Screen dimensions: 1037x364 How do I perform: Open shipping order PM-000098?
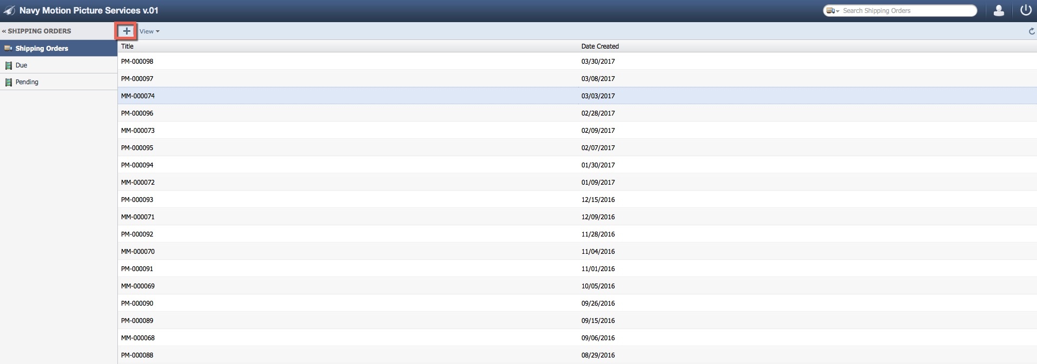[137, 62]
